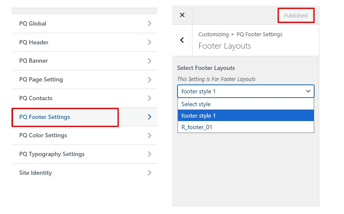Close the Customizer with the X icon
Viewport: 344px width, 214px height.
pyautogui.click(x=182, y=15)
